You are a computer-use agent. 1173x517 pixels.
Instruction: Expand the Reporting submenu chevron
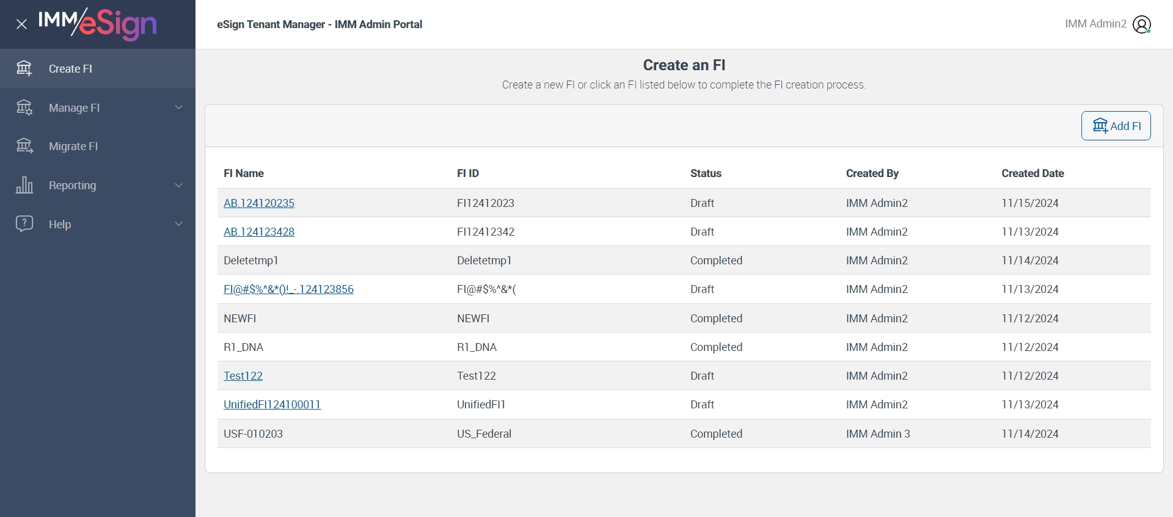coord(179,185)
